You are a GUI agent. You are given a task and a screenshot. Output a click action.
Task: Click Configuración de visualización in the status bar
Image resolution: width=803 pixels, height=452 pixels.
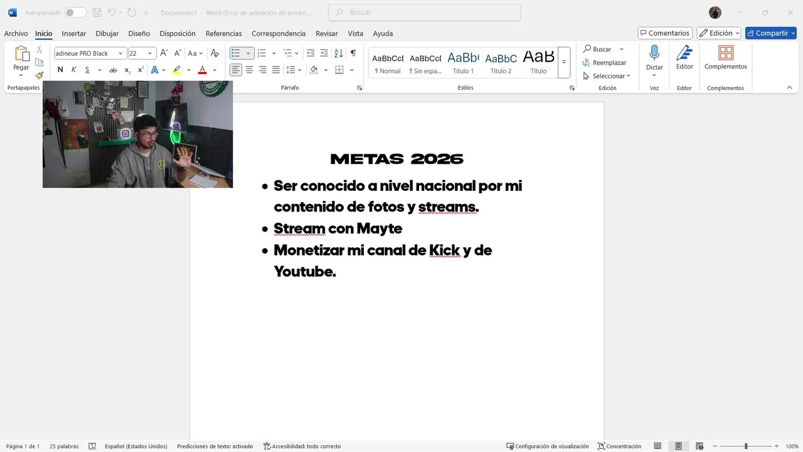point(548,446)
